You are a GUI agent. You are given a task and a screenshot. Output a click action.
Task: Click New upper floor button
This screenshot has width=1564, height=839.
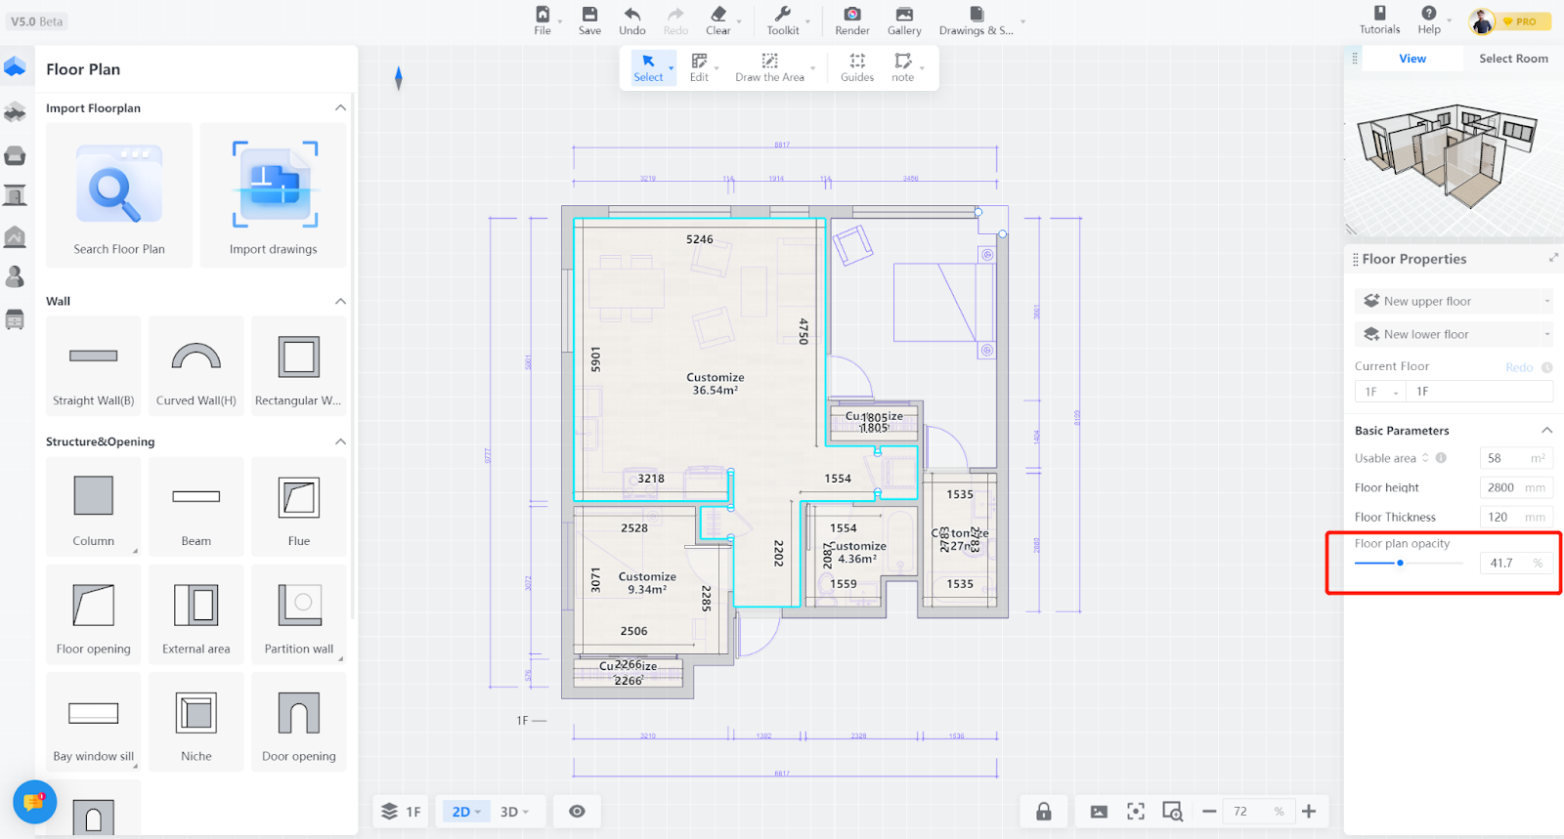(x=1453, y=301)
